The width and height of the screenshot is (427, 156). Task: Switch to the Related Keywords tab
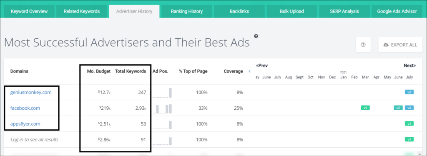(82, 11)
